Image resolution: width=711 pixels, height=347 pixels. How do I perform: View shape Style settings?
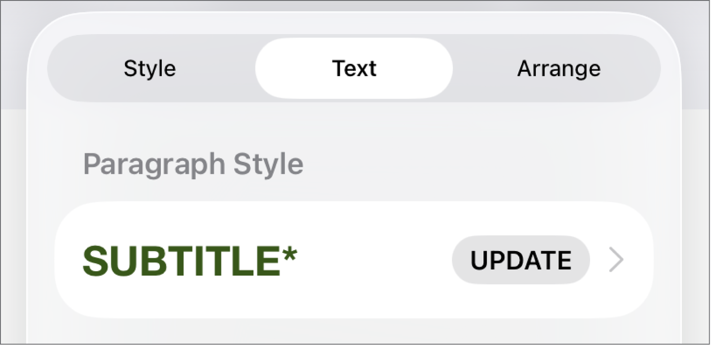(150, 68)
